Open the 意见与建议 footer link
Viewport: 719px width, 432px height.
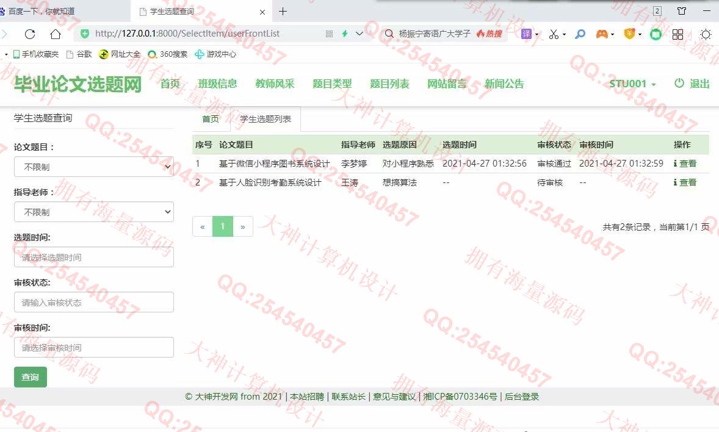coord(394,397)
